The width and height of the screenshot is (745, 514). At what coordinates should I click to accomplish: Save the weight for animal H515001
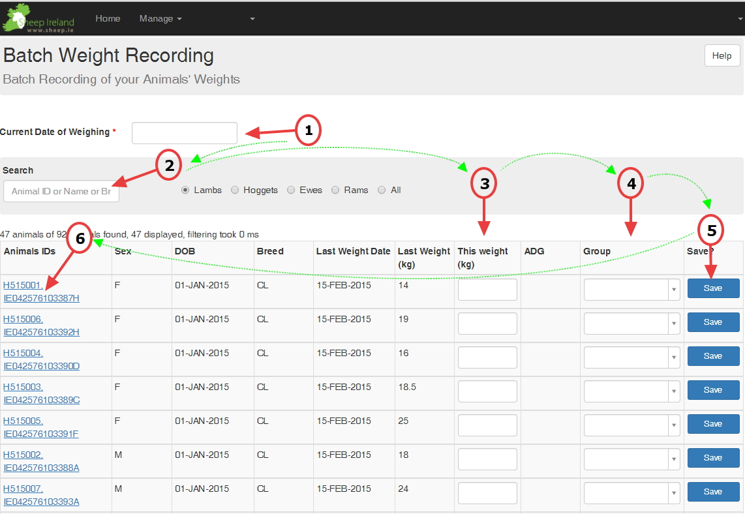(713, 288)
